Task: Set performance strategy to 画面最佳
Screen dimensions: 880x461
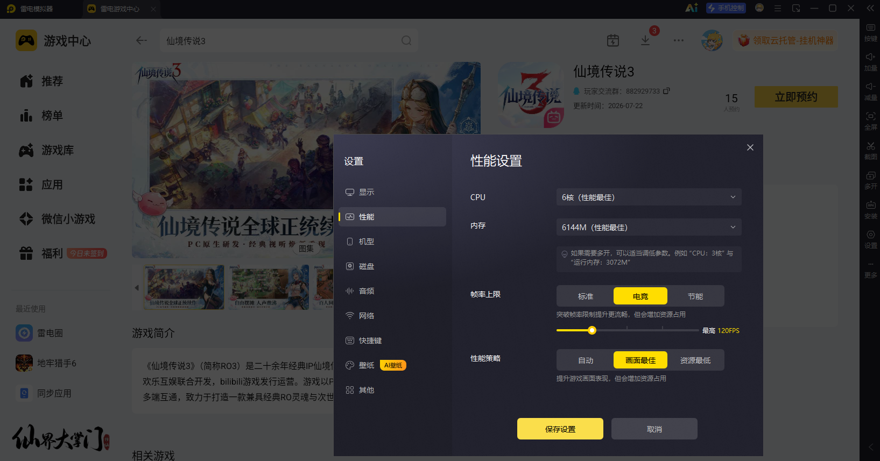Action: [x=640, y=360]
